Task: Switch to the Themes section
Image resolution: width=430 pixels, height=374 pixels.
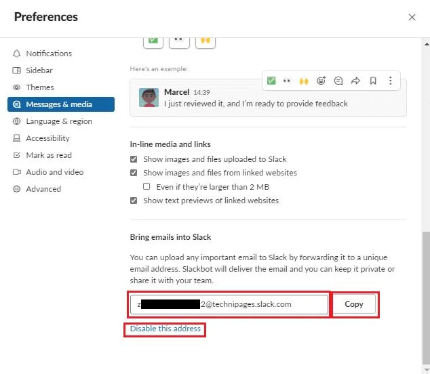Action: click(x=61, y=87)
